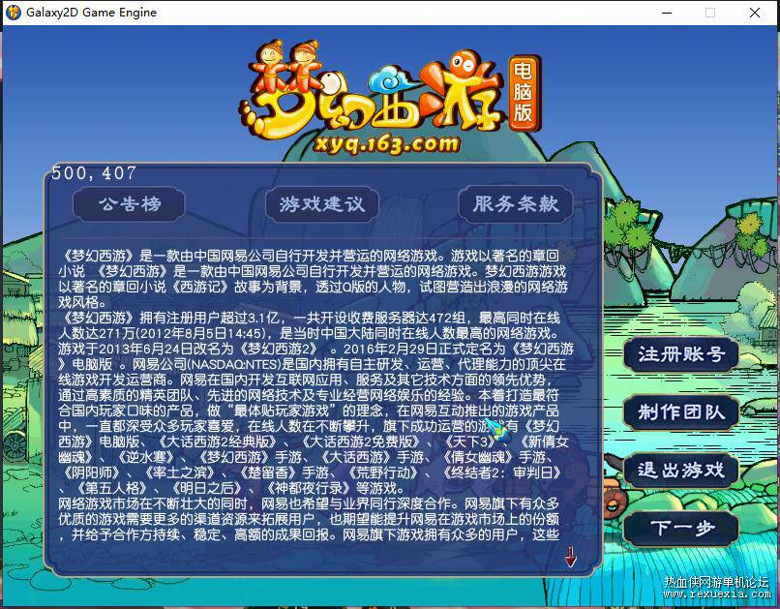Click the 《阴阳师》 game name in text
The height and width of the screenshot is (609, 780).
(x=91, y=472)
